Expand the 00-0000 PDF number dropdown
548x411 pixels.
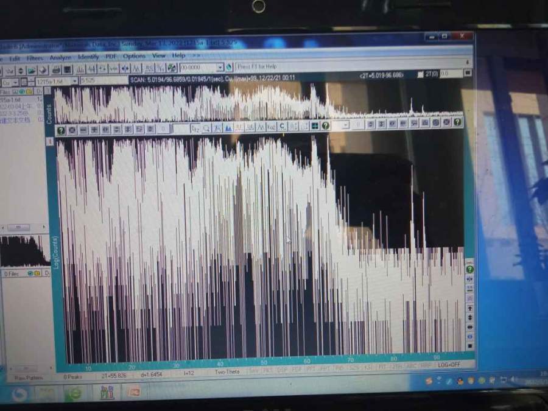coord(220,67)
